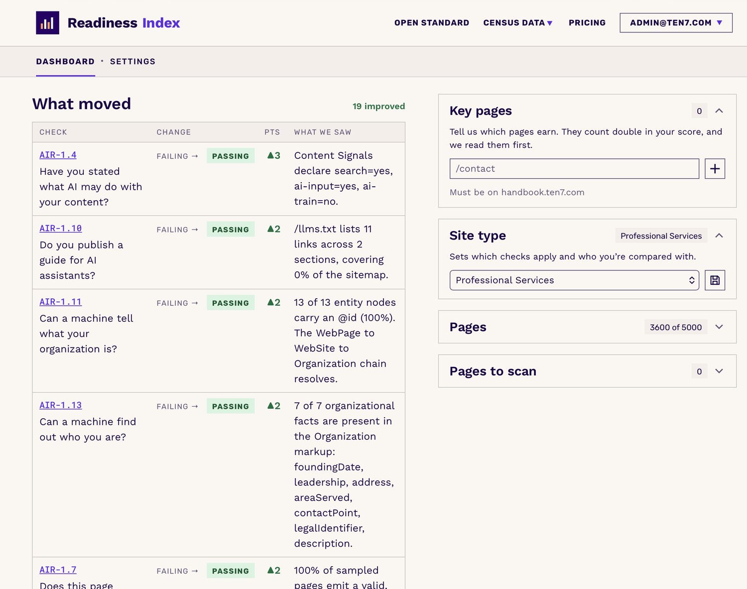This screenshot has height=589, width=747.
Task: Click the 'Do you publish a guide for AI assistants?' text
Action: pos(81,260)
